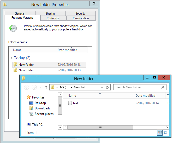
Task: Click the Back arrow in Explorer
Action: [x=26, y=87]
